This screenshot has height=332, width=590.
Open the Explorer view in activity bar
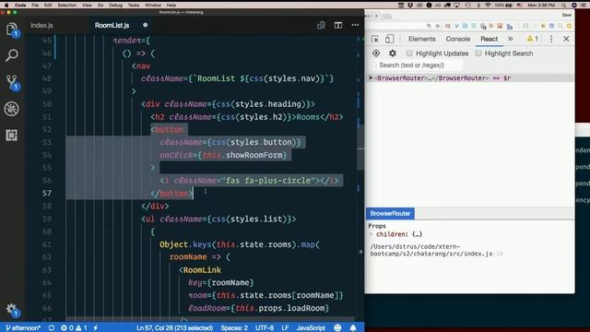tap(12, 30)
